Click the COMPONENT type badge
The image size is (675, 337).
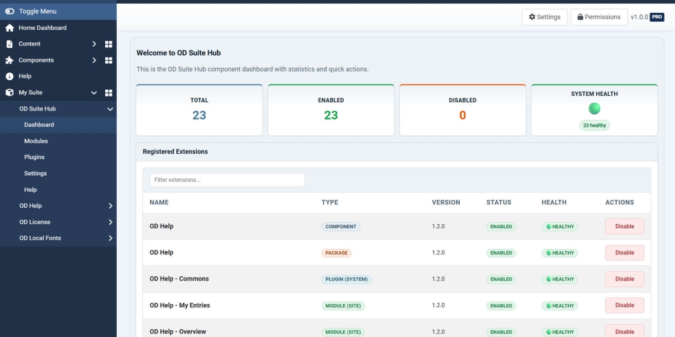pos(341,226)
